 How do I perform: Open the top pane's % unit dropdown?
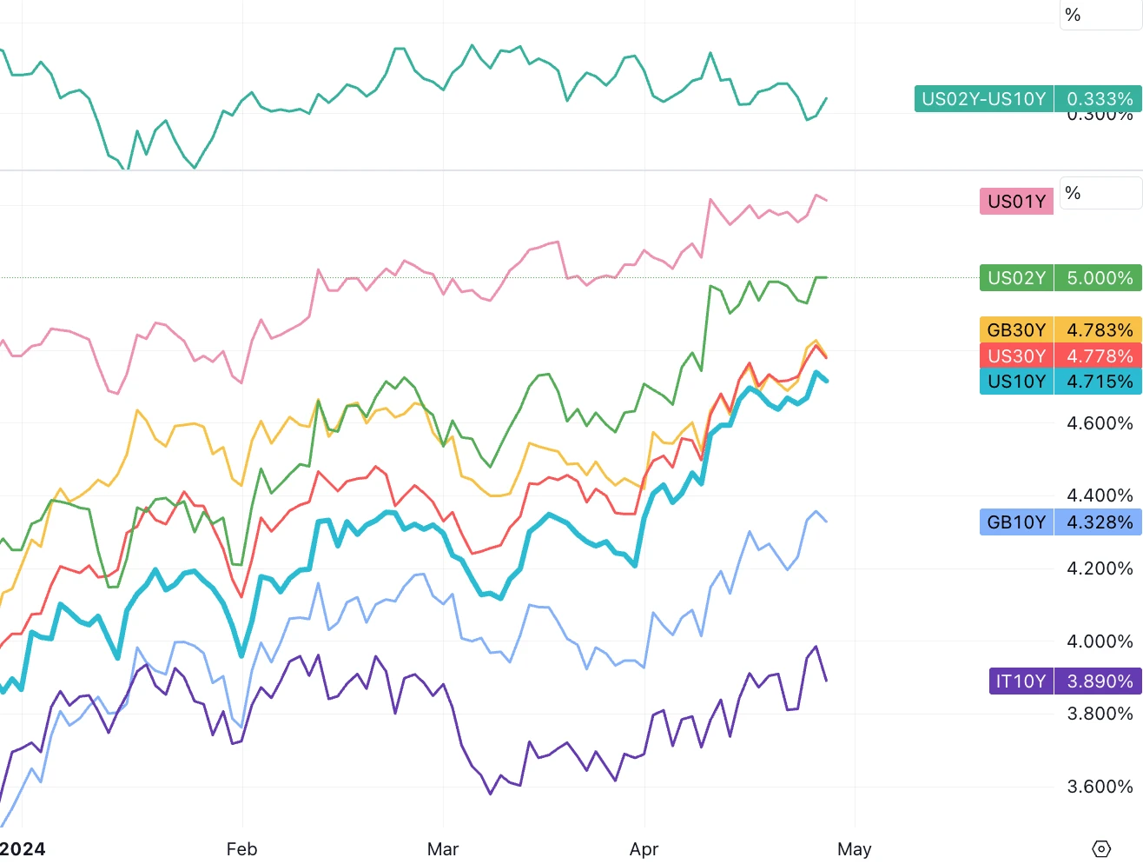1100,15
